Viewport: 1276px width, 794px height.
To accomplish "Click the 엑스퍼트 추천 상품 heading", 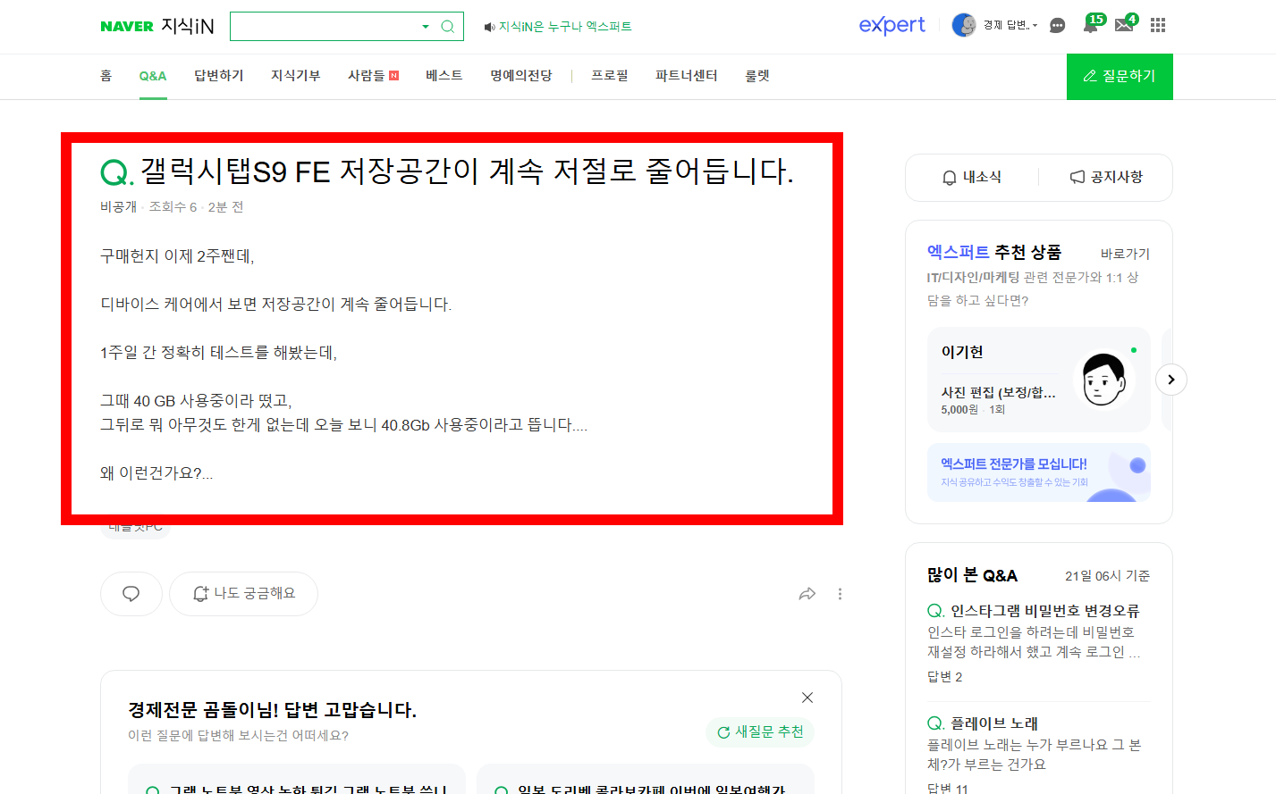I will click(x=994, y=253).
